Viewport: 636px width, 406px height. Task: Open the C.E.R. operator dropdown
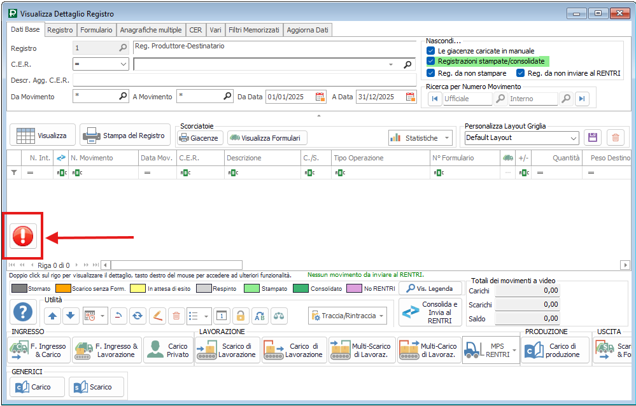pyautogui.click(x=123, y=64)
